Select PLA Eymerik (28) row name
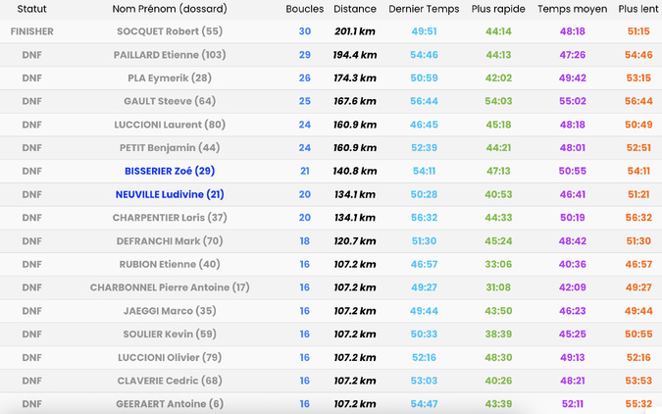This screenshot has height=414, width=662. coord(170,78)
